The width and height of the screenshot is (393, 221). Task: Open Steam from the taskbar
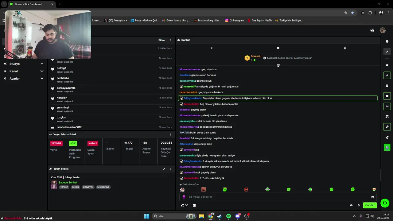coord(220,216)
